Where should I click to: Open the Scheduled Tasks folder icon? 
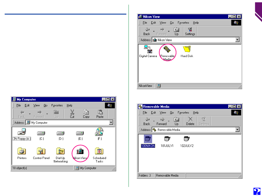99,151
